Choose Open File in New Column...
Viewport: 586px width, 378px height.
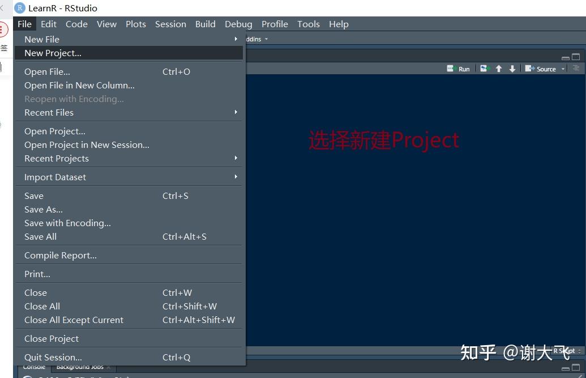[x=129, y=86]
